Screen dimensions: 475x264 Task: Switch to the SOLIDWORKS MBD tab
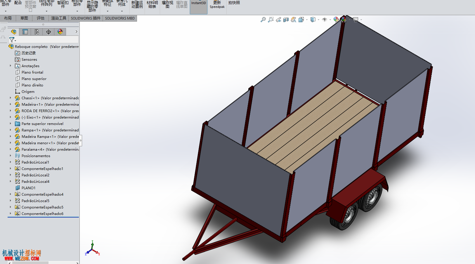click(x=120, y=18)
